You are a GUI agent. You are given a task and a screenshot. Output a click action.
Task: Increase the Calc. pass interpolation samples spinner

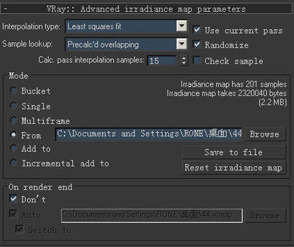[184, 58]
